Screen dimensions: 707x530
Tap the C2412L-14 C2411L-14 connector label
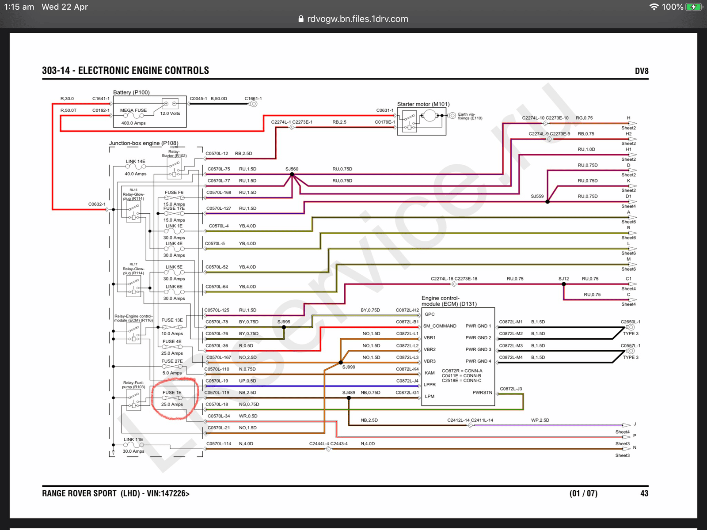point(470,420)
